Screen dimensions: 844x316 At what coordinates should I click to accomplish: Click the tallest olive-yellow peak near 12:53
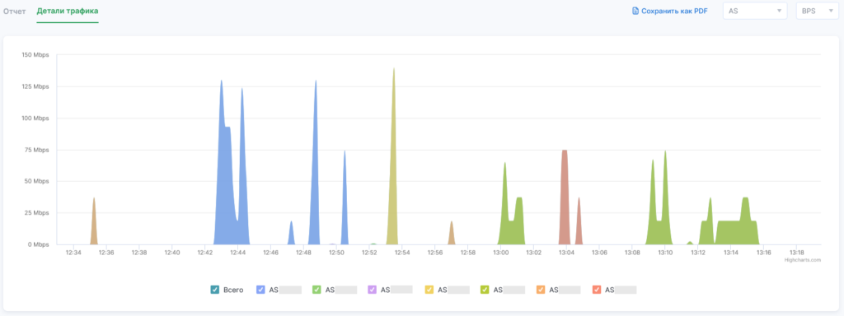[394, 161]
